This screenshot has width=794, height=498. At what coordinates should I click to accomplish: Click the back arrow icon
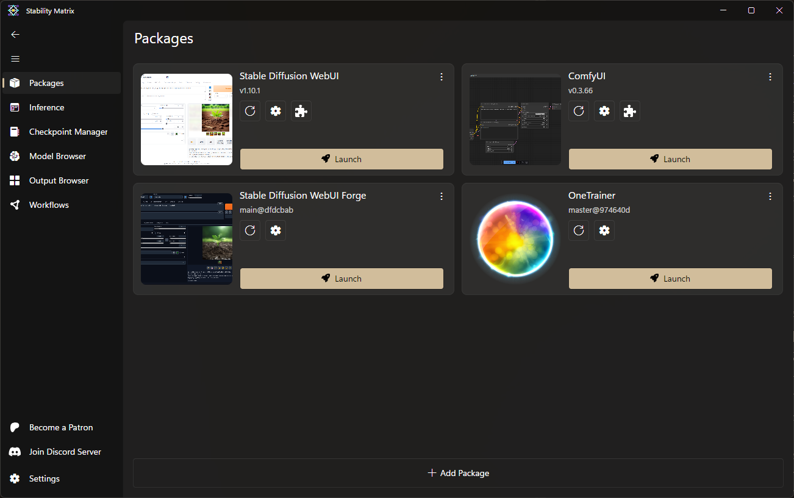tap(15, 35)
